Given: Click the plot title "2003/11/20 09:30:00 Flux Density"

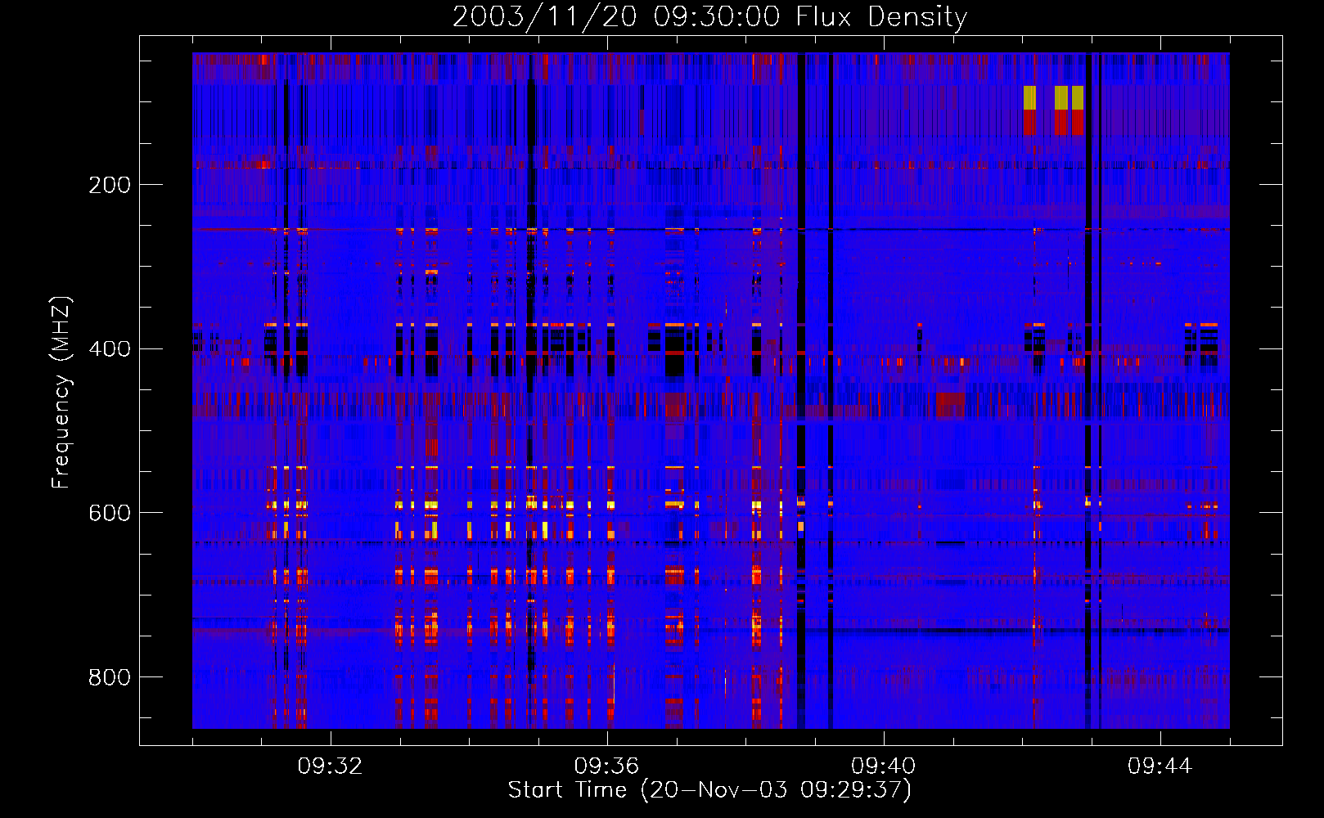Looking at the screenshot, I should tap(709, 16).
